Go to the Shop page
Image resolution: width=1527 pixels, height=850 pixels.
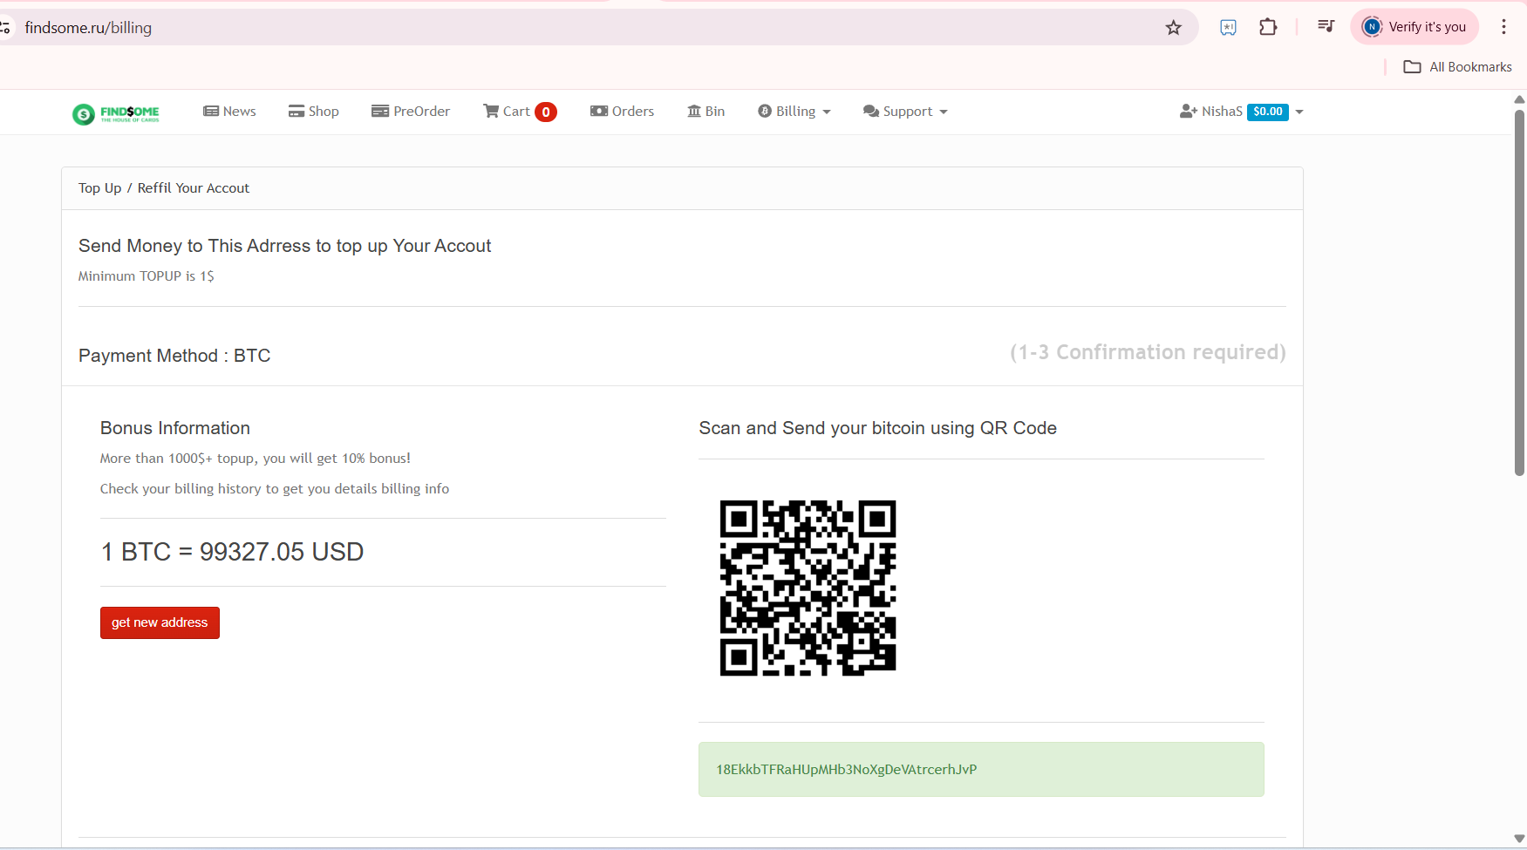click(x=314, y=112)
